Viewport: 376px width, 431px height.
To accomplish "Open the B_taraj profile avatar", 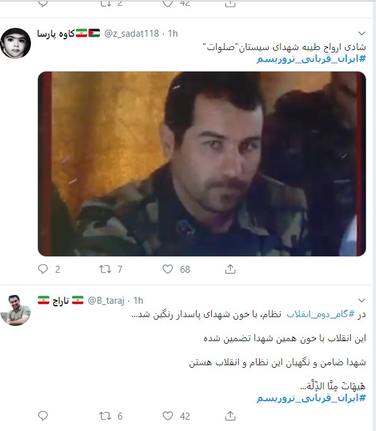I will coord(15,310).
